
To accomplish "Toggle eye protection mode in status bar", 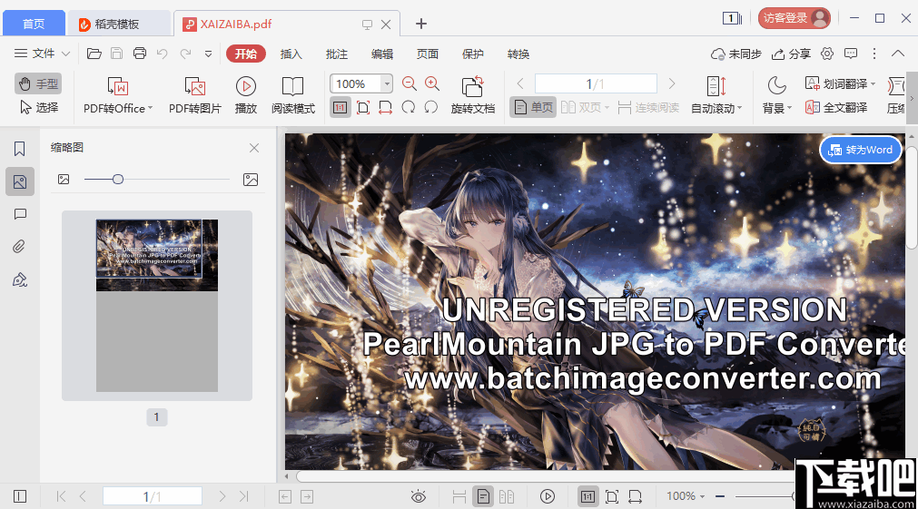I will click(418, 496).
